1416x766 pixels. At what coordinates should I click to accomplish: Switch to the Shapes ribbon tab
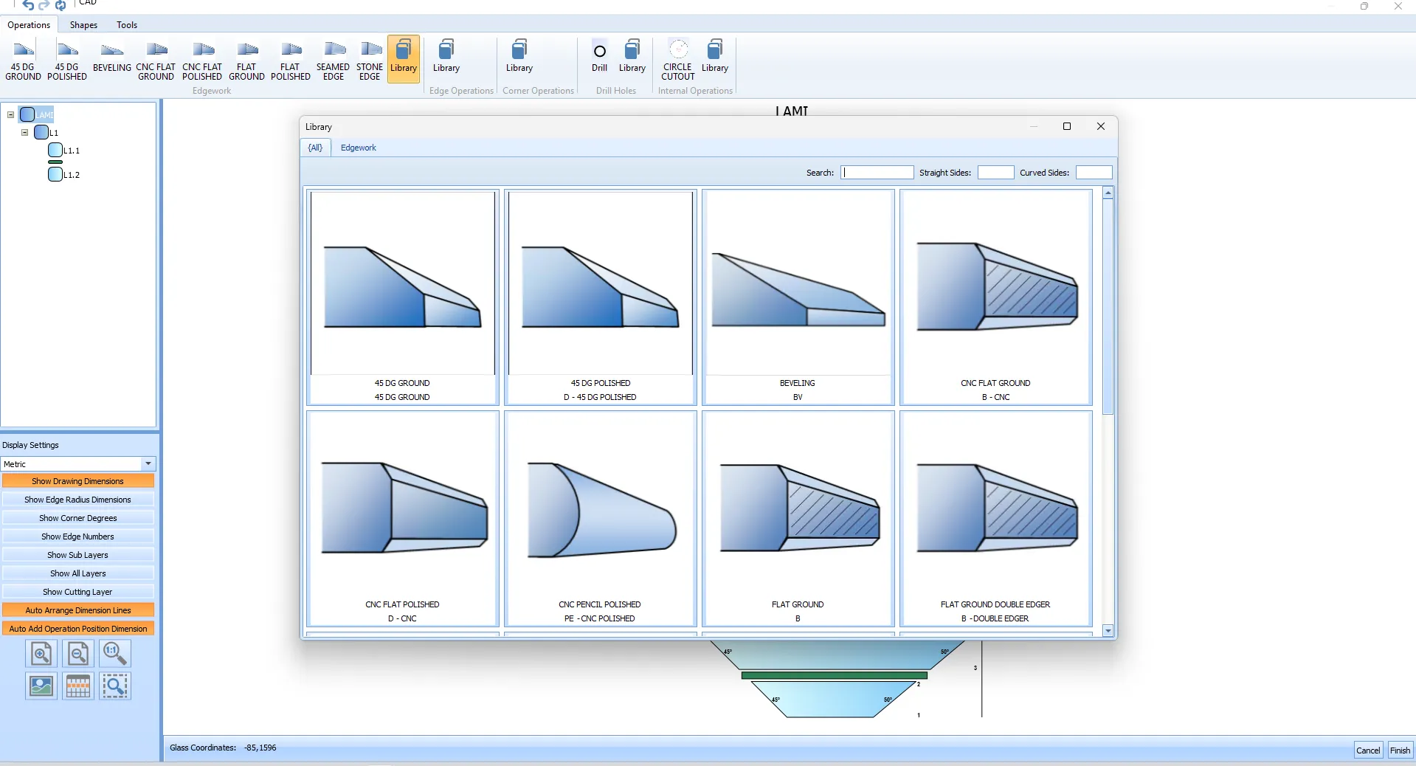click(83, 25)
